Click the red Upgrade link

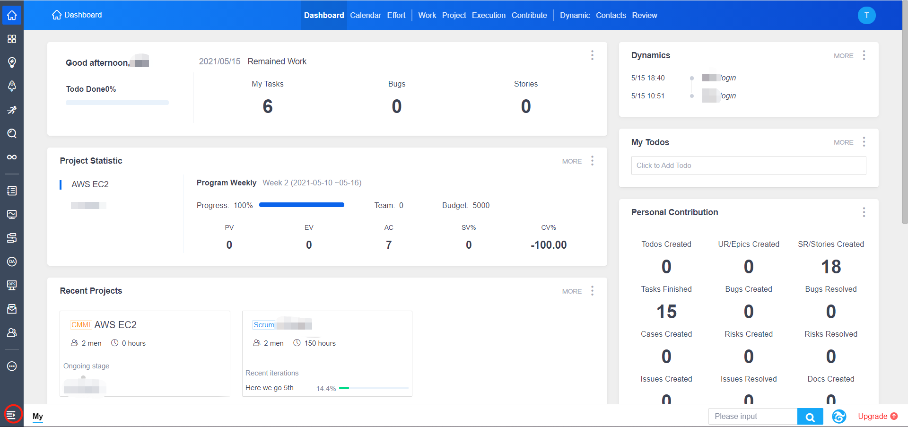pyautogui.click(x=873, y=416)
